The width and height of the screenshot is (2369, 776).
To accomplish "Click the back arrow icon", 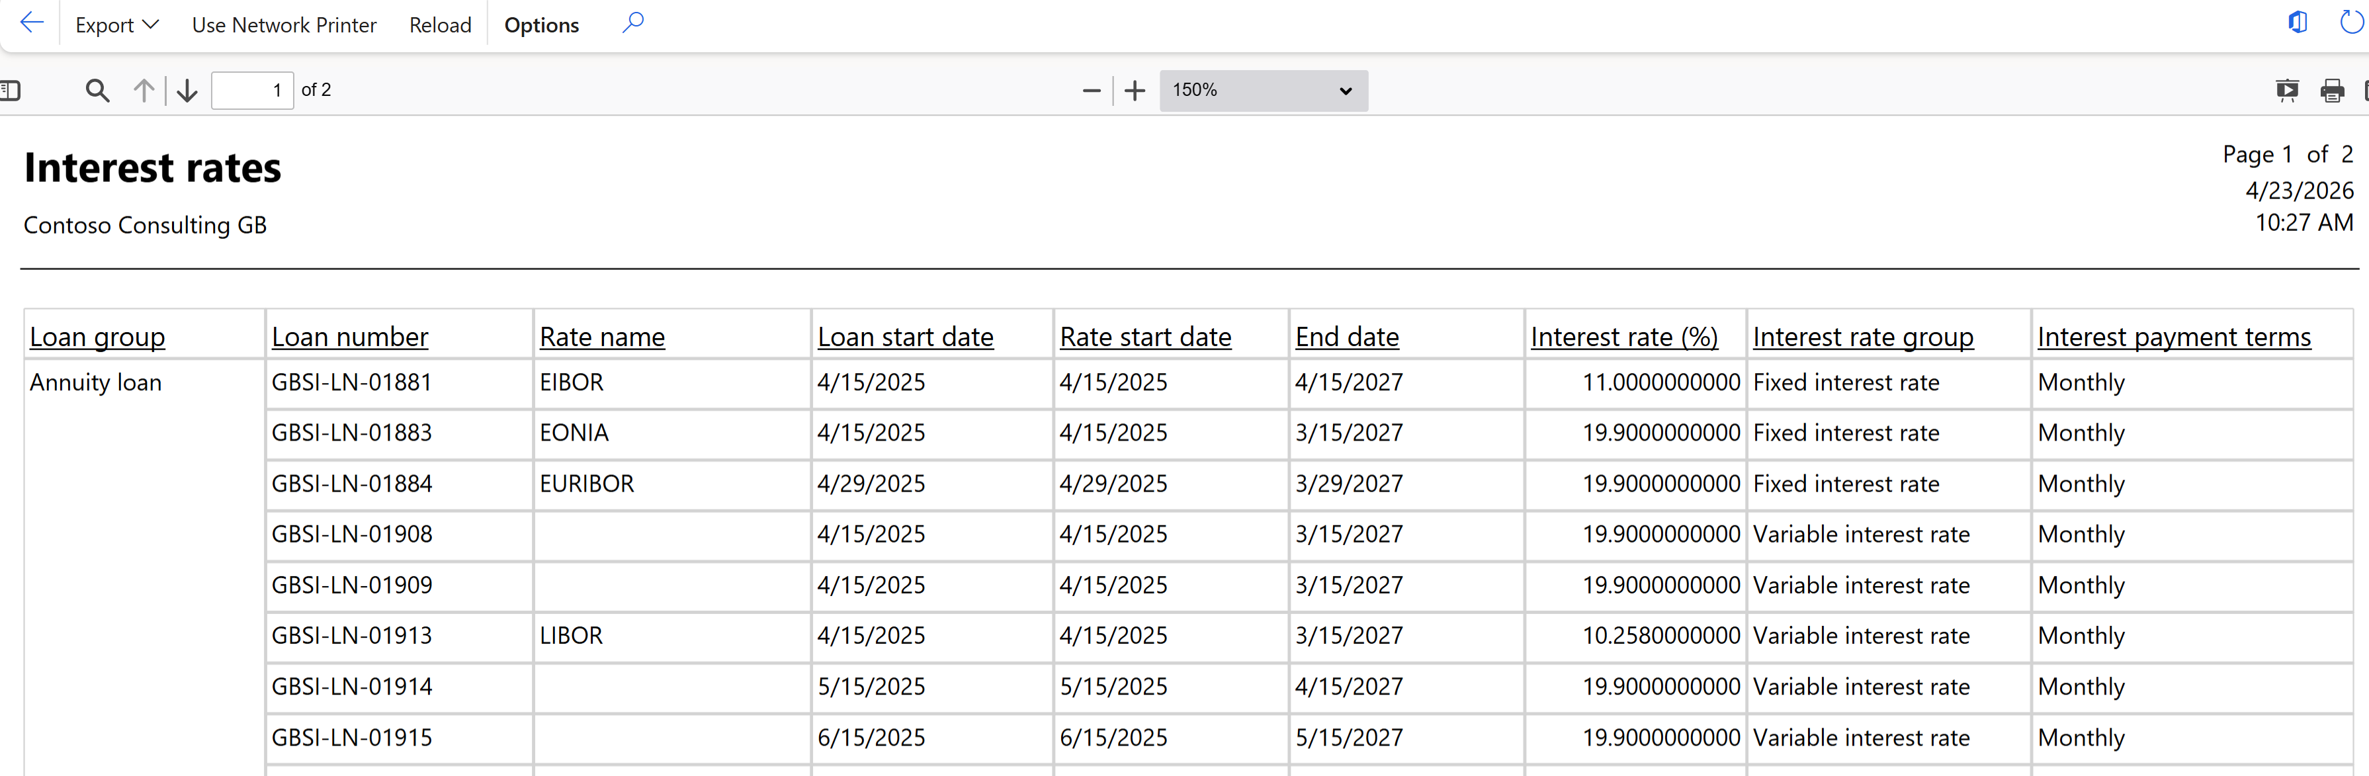I will click(x=31, y=24).
